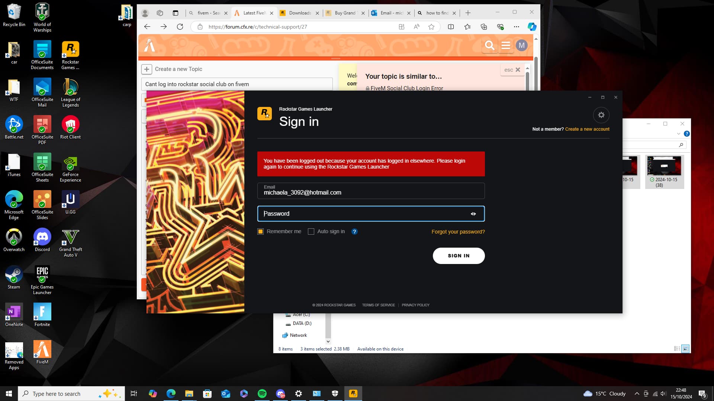Click the taskbar search box
The height and width of the screenshot is (401, 714).
[x=71, y=394]
